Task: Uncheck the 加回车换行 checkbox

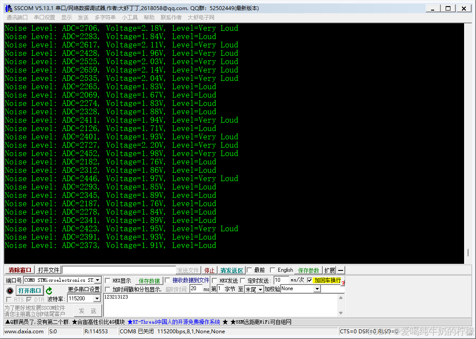Action: click(x=310, y=280)
